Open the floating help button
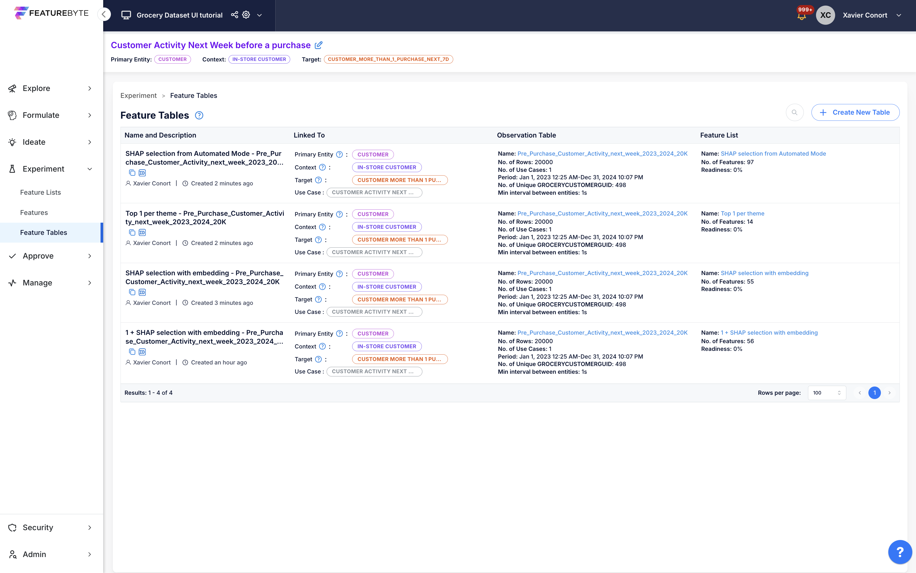Screen dimensions: 916x573 [900, 552]
